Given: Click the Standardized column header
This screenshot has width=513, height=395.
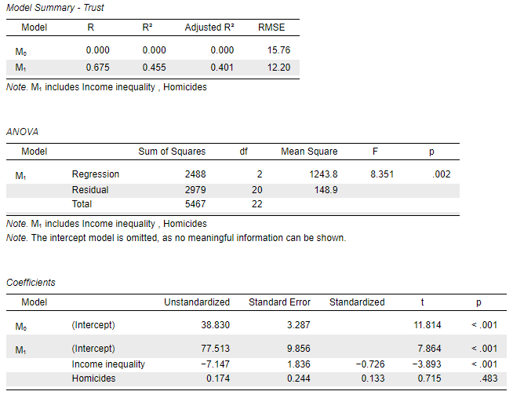Looking at the screenshot, I should (x=357, y=302).
